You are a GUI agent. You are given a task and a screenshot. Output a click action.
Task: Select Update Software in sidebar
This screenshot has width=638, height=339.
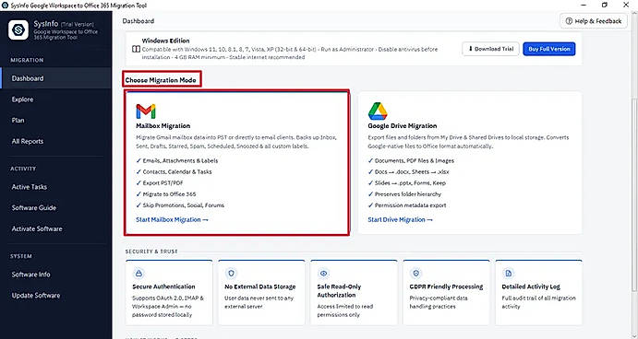pos(55,295)
